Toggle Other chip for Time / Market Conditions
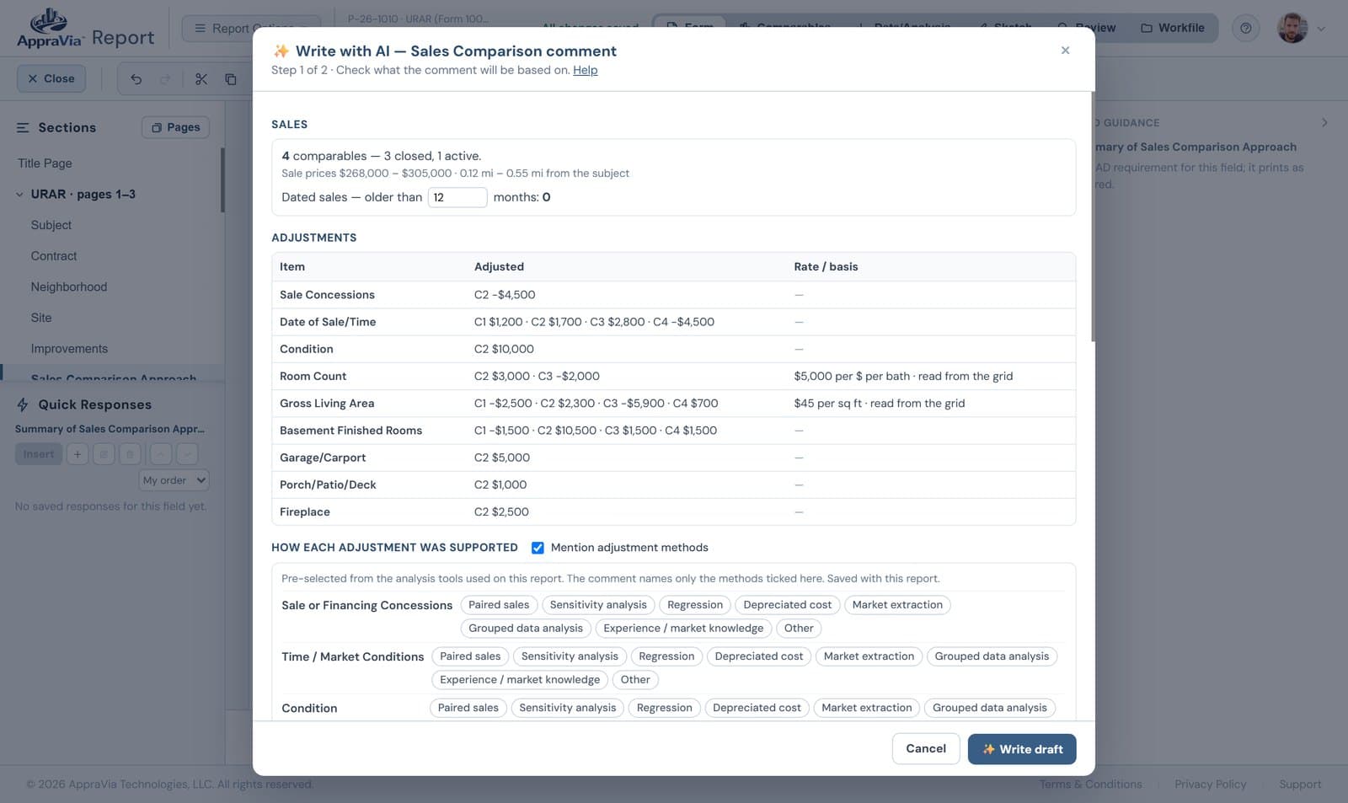 pyautogui.click(x=635, y=680)
